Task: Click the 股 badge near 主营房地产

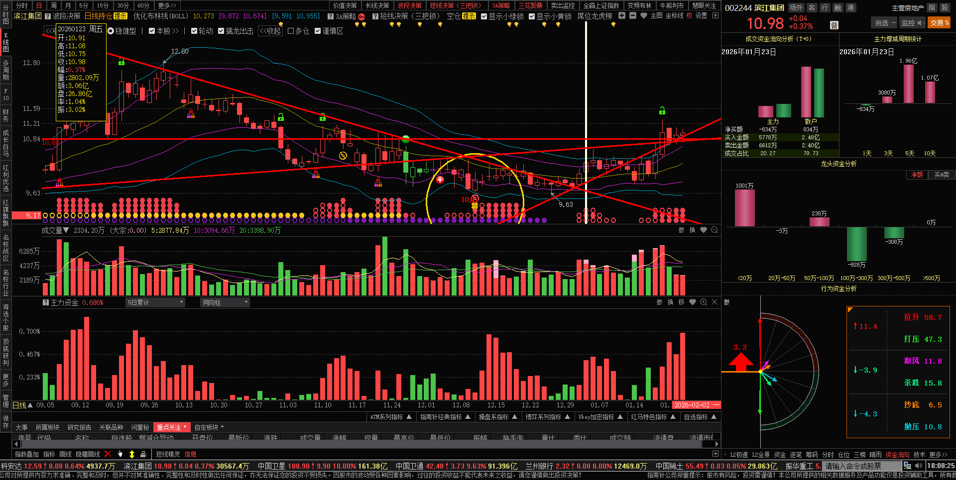Action: click(x=945, y=7)
